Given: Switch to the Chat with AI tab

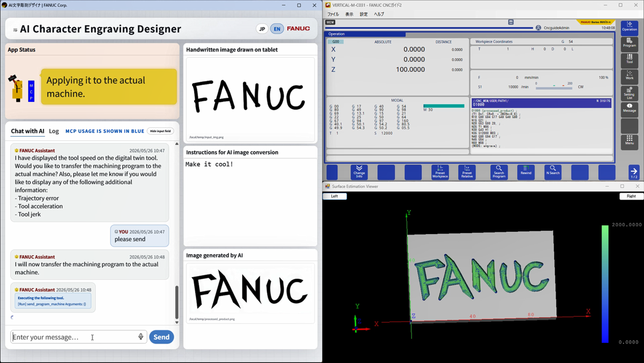Looking at the screenshot, I should point(28,131).
